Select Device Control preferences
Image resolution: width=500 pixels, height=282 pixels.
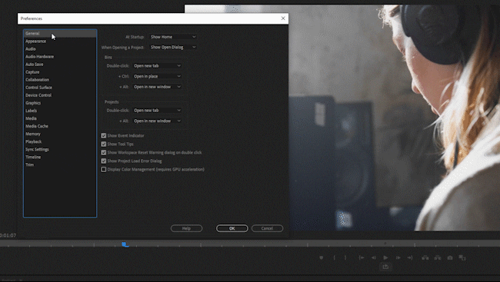tap(60, 95)
